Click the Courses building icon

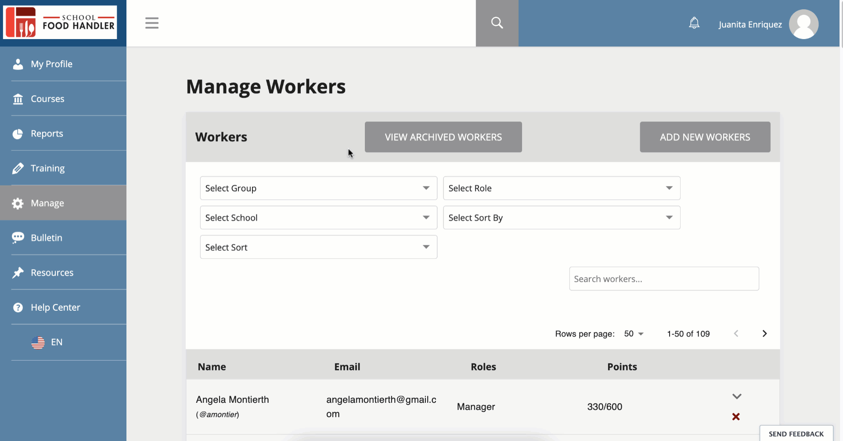[18, 99]
